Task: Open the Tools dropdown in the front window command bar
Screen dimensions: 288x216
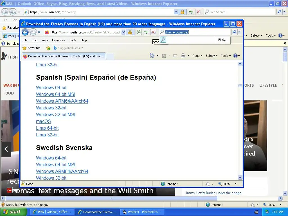Action: 226,56
